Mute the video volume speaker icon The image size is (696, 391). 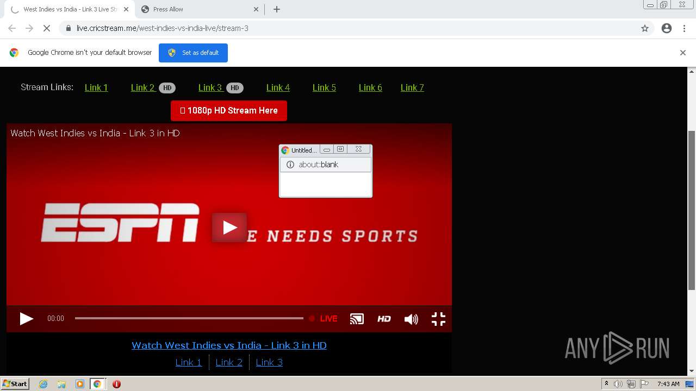411,319
